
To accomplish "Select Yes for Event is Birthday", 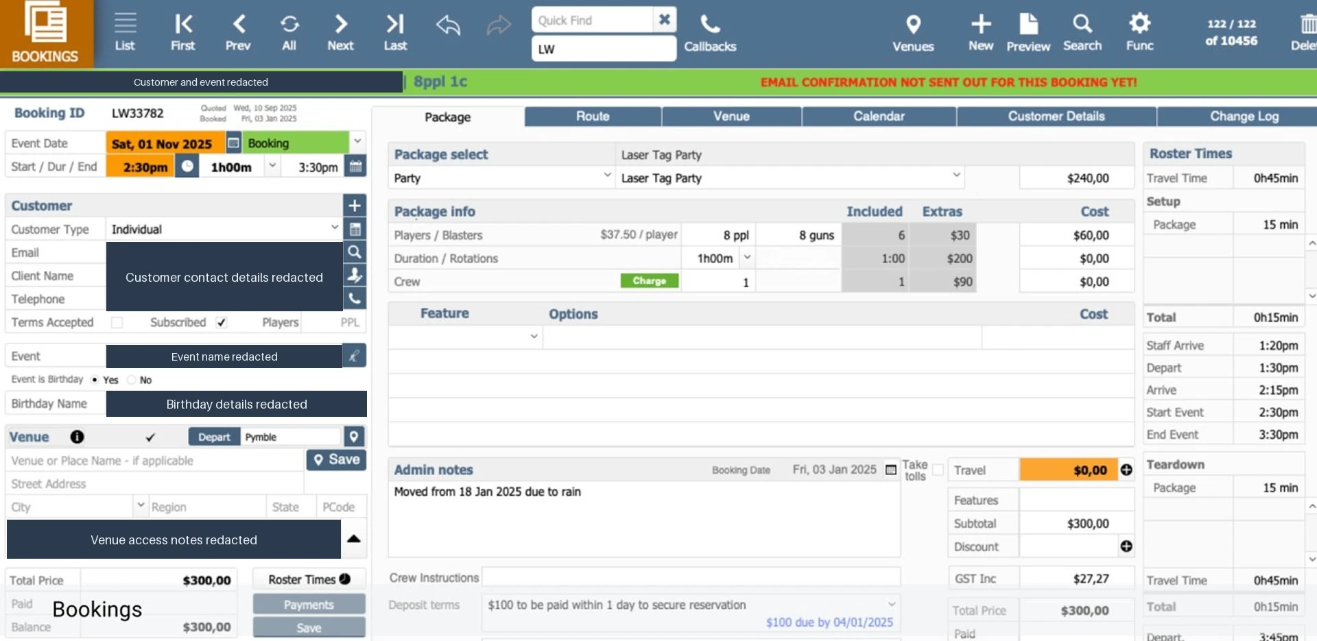I will pos(95,380).
